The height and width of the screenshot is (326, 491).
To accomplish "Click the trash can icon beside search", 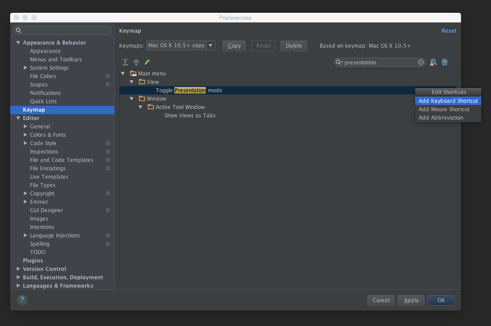I will click(x=445, y=62).
